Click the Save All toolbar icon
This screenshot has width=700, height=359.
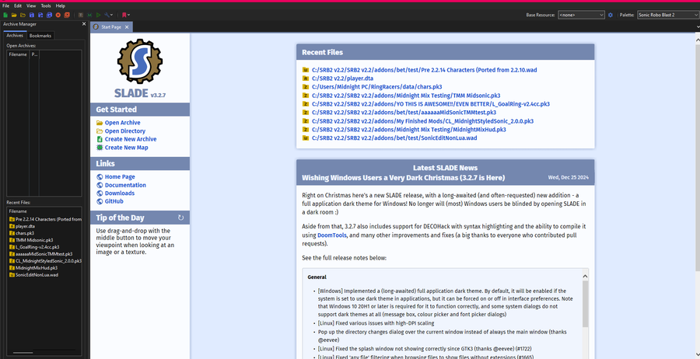coord(49,15)
